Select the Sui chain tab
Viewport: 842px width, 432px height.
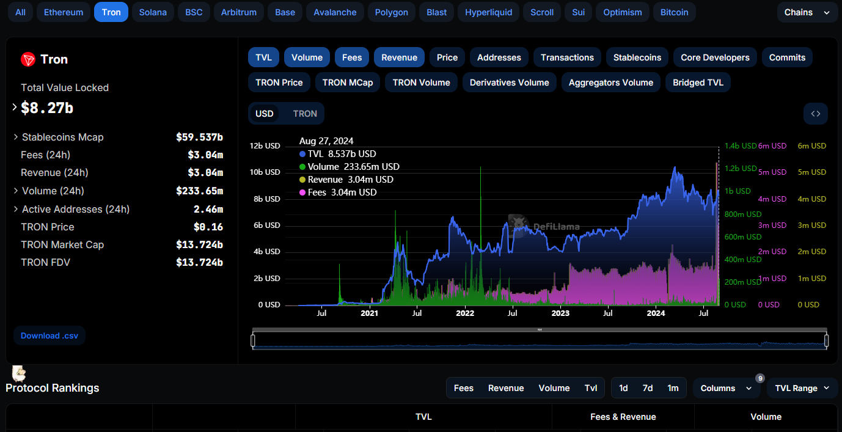[578, 12]
